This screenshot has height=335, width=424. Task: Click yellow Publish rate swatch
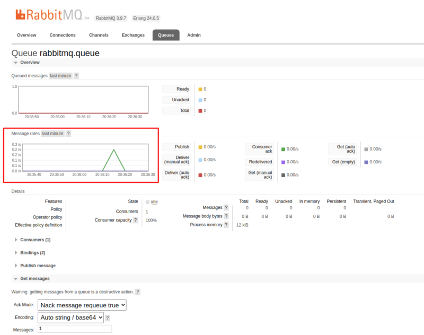[x=200, y=147]
